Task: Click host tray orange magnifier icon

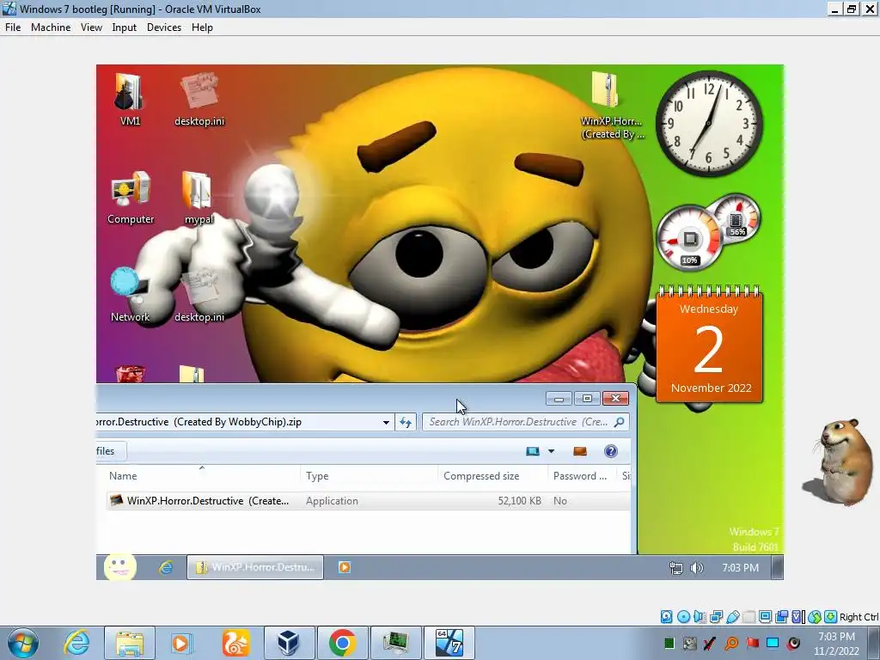Action: point(731,643)
